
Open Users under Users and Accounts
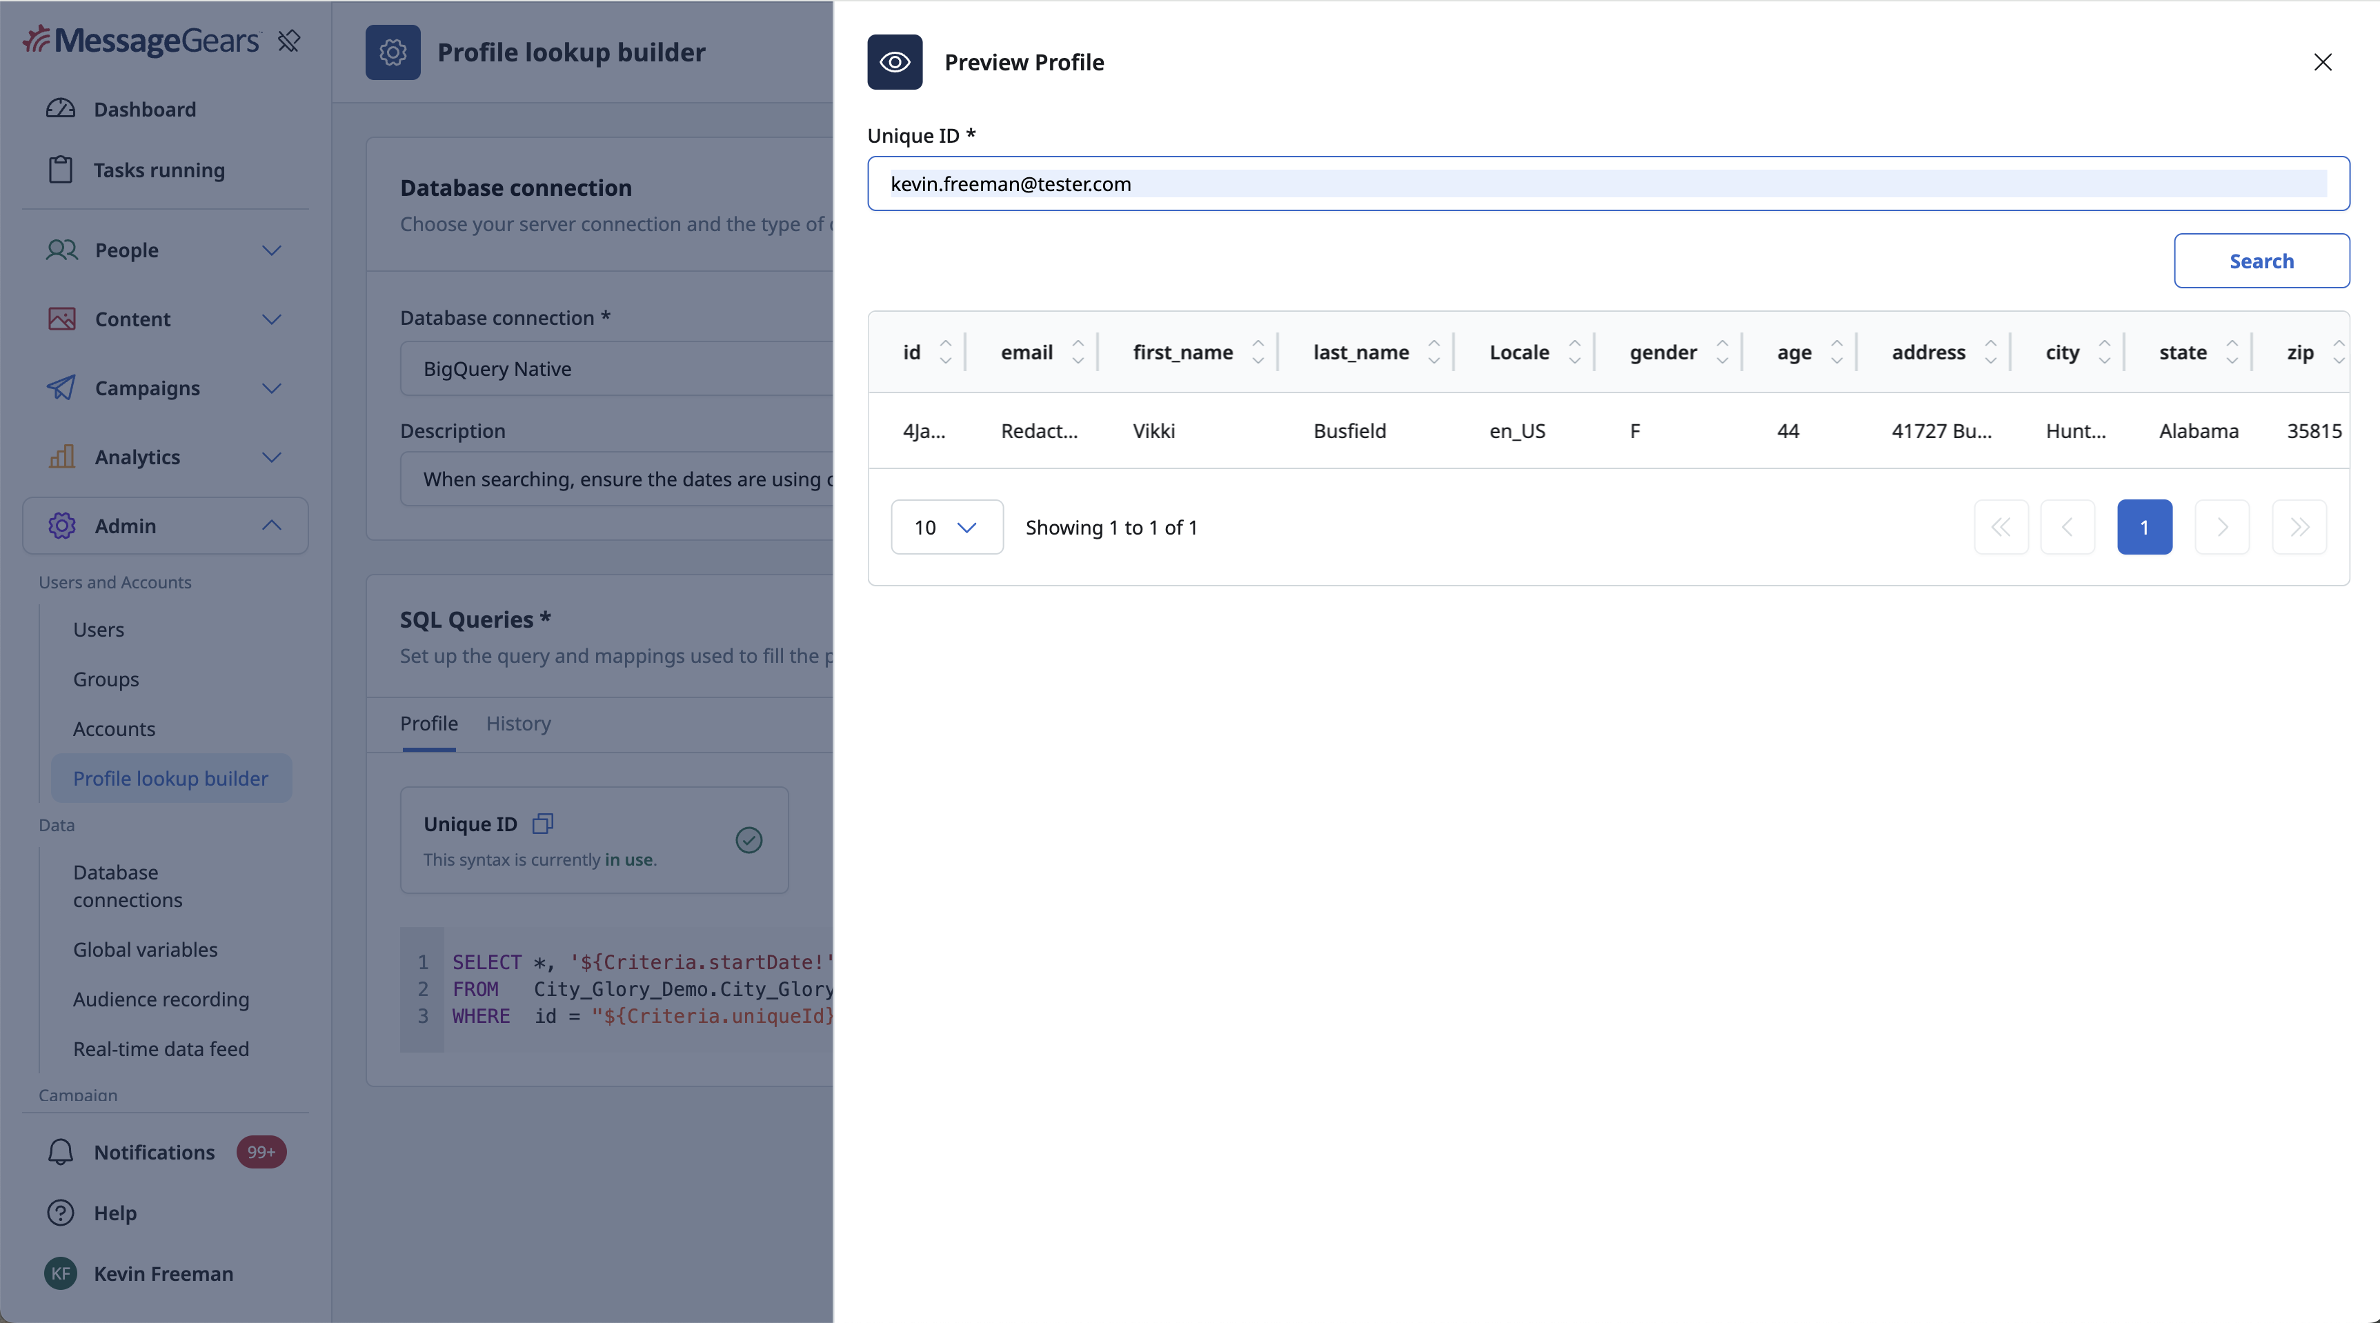(99, 629)
